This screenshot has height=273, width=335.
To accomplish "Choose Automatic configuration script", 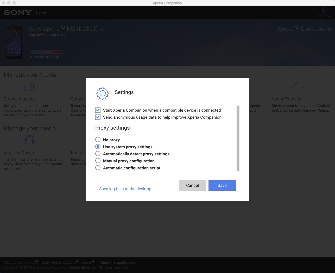I will 98,168.
